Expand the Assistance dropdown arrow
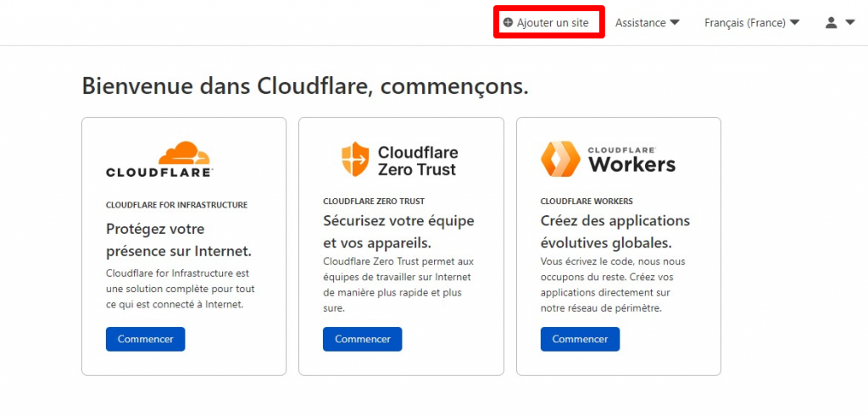 pos(675,23)
